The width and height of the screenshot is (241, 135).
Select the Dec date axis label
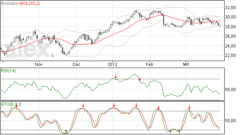[x=76, y=64]
